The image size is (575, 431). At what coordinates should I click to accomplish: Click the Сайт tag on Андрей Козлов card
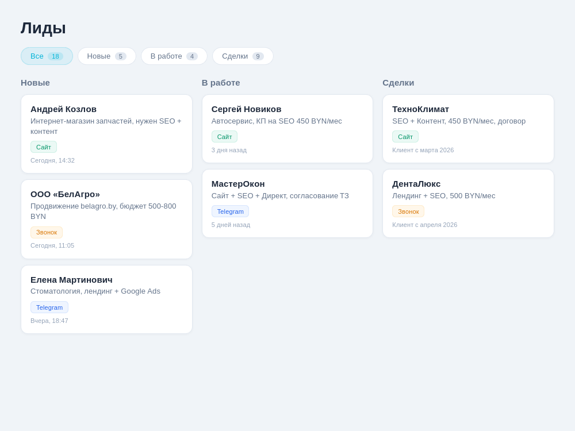(x=44, y=147)
